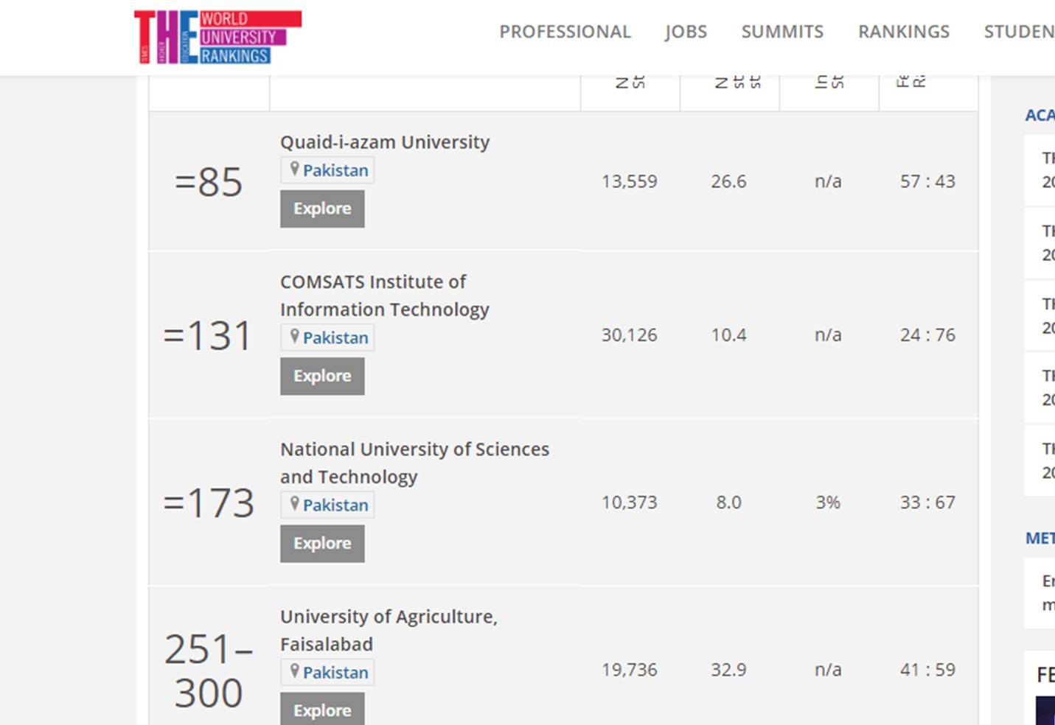Screen dimensions: 1055x725
Task: Click location pin icon under COMSATS Institute
Action: (294, 336)
